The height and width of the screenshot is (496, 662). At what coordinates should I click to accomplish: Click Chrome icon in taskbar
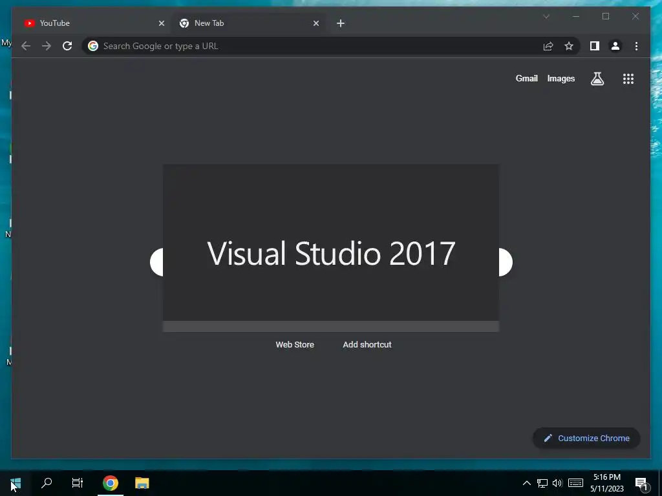[110, 483]
